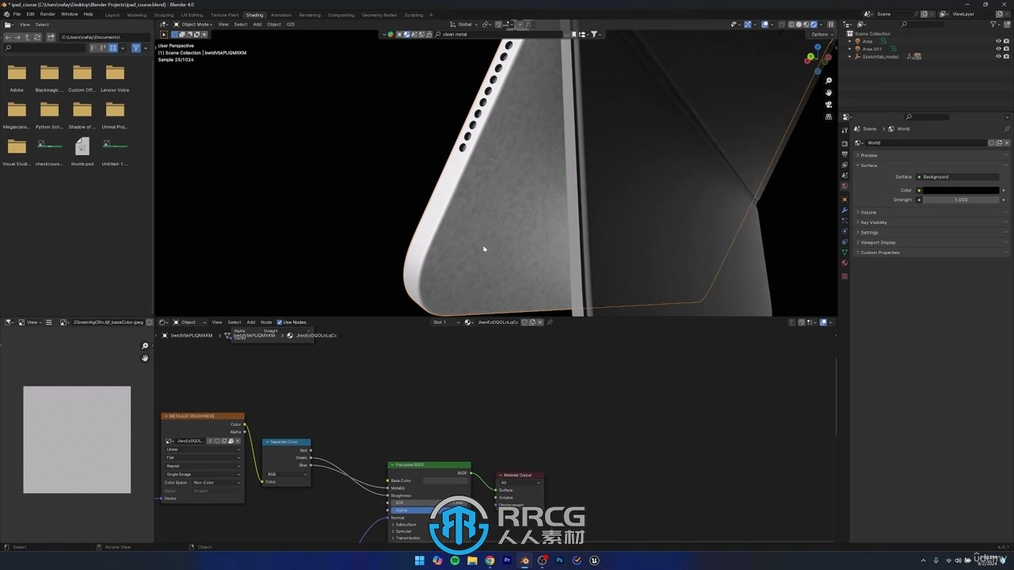Disable Area.001 in renders
Screen dimensions: 1014x570
pos(1007,49)
